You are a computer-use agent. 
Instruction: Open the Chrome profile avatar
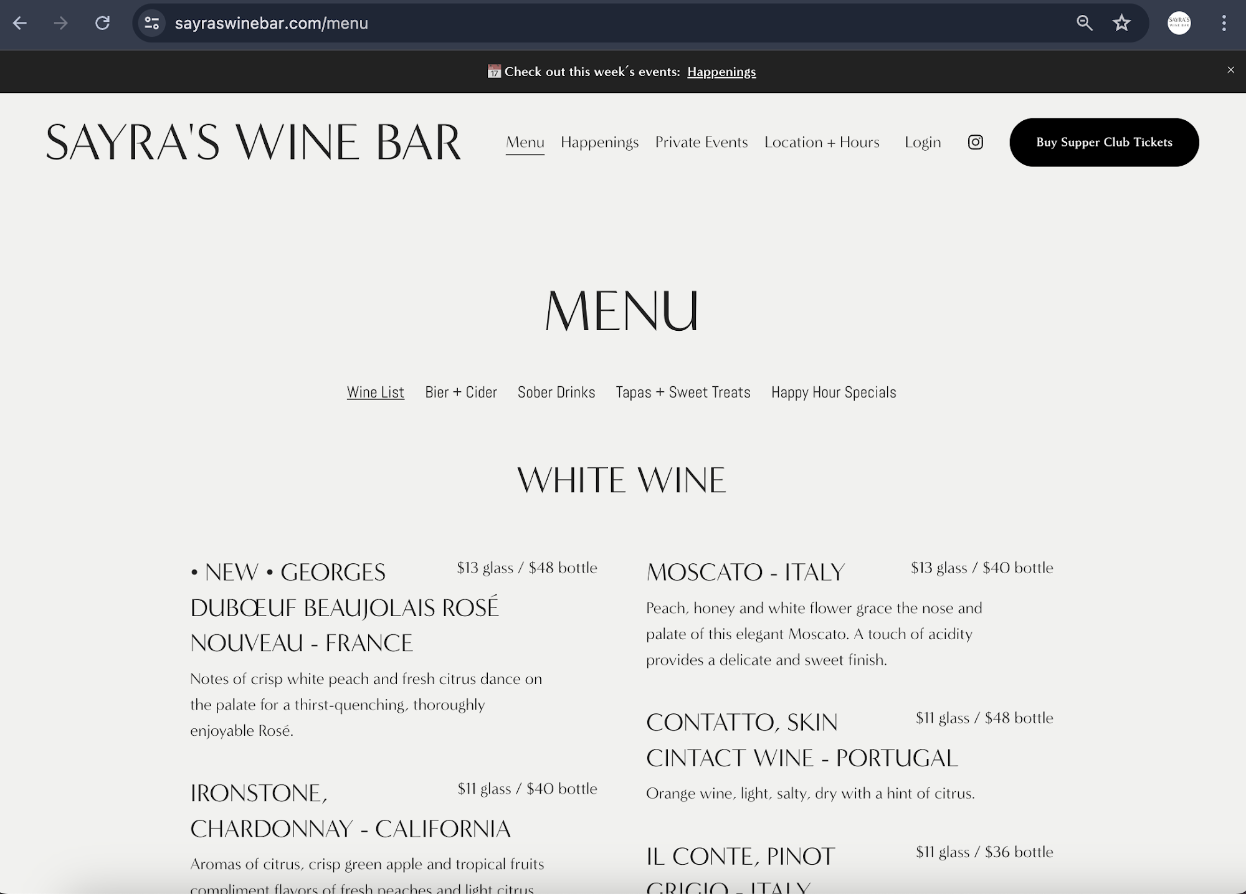pos(1179,24)
